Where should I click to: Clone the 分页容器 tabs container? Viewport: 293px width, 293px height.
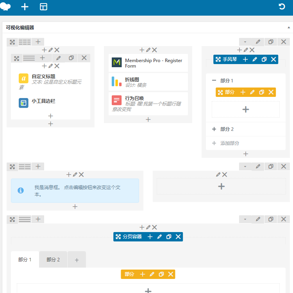pos(169,237)
